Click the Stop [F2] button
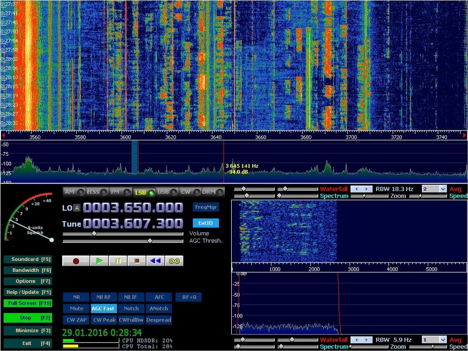Viewport: 468px width, 351px height. pos(28,318)
